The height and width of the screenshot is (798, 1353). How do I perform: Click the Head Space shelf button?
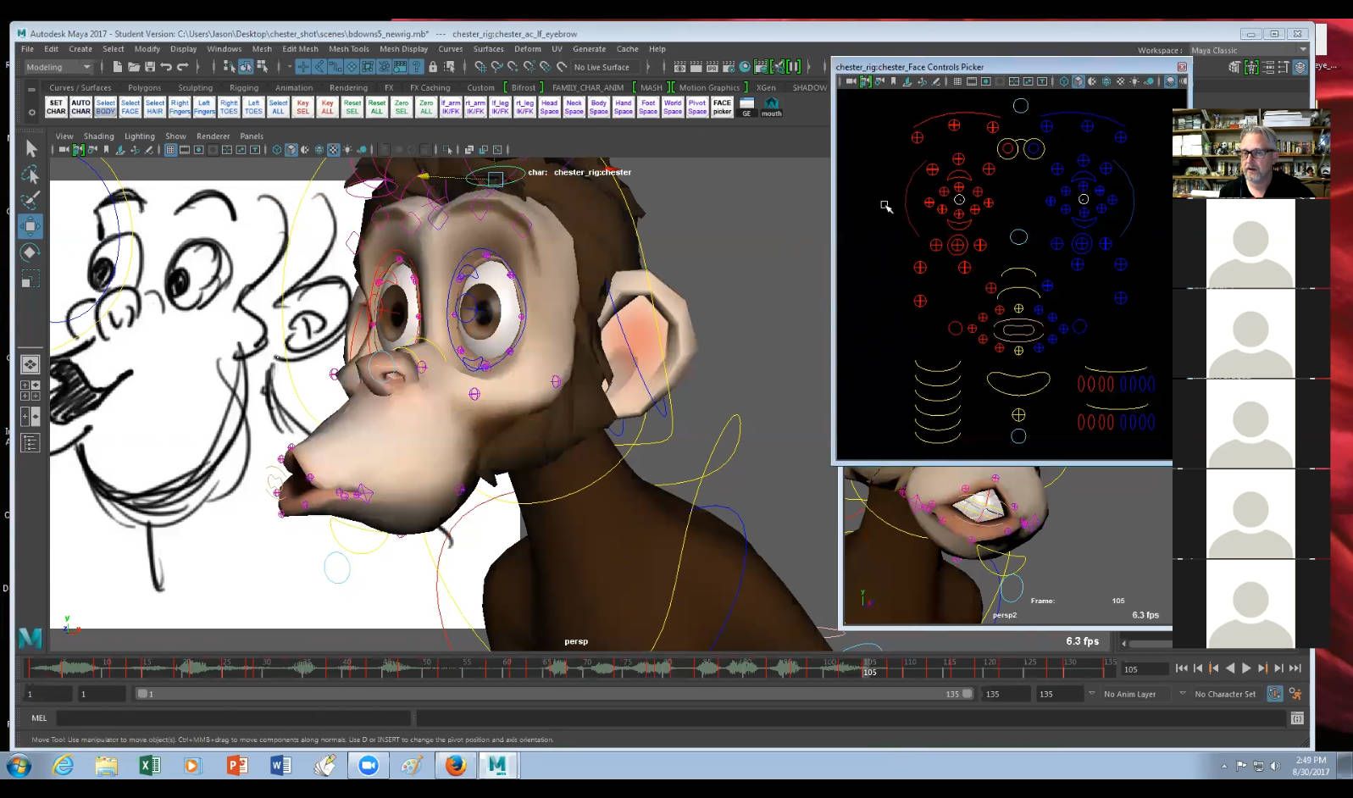pyautogui.click(x=549, y=107)
